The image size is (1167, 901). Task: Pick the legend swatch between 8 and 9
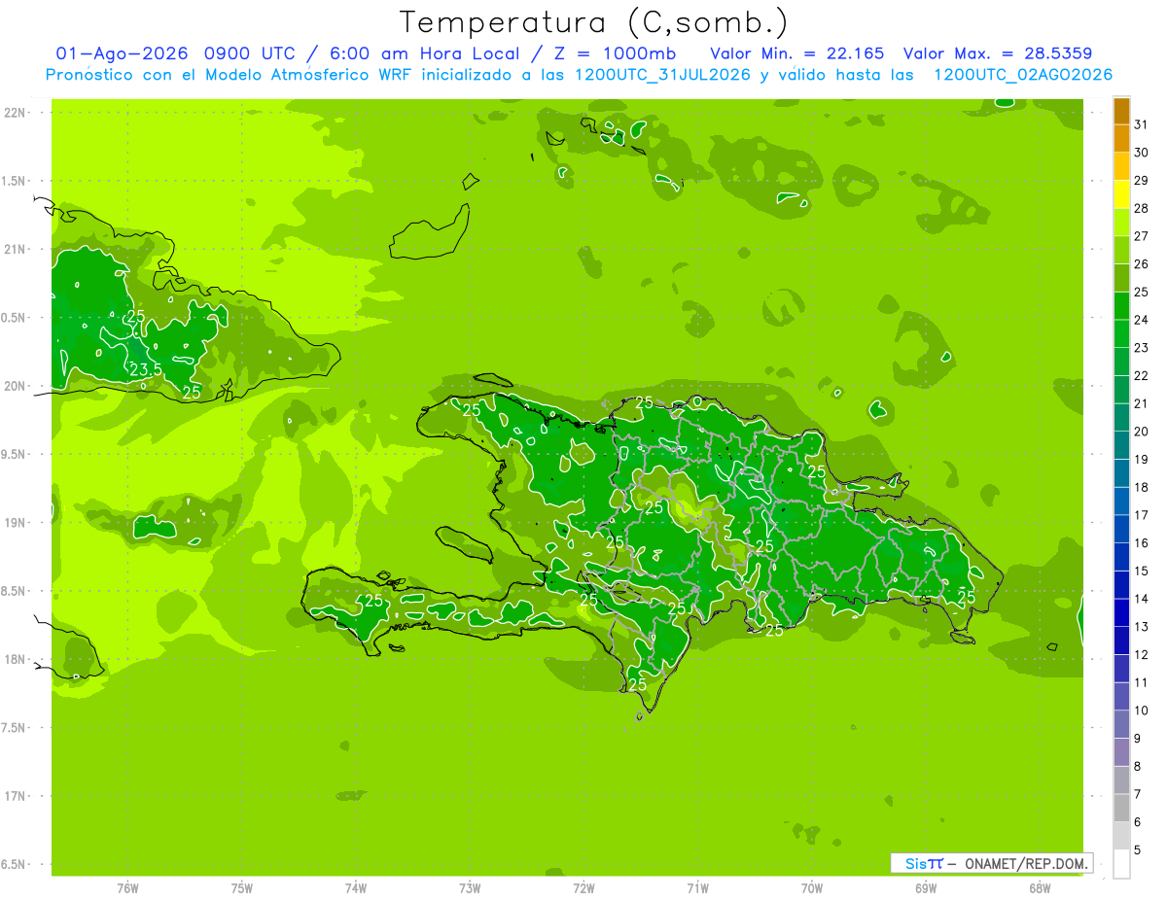1121,753
